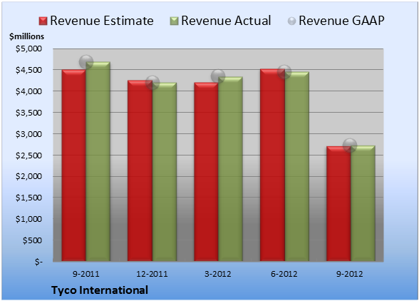Click the $2,500 axis label
Image resolution: width=419 pixels, height=301 pixels.
pyautogui.click(x=29, y=155)
